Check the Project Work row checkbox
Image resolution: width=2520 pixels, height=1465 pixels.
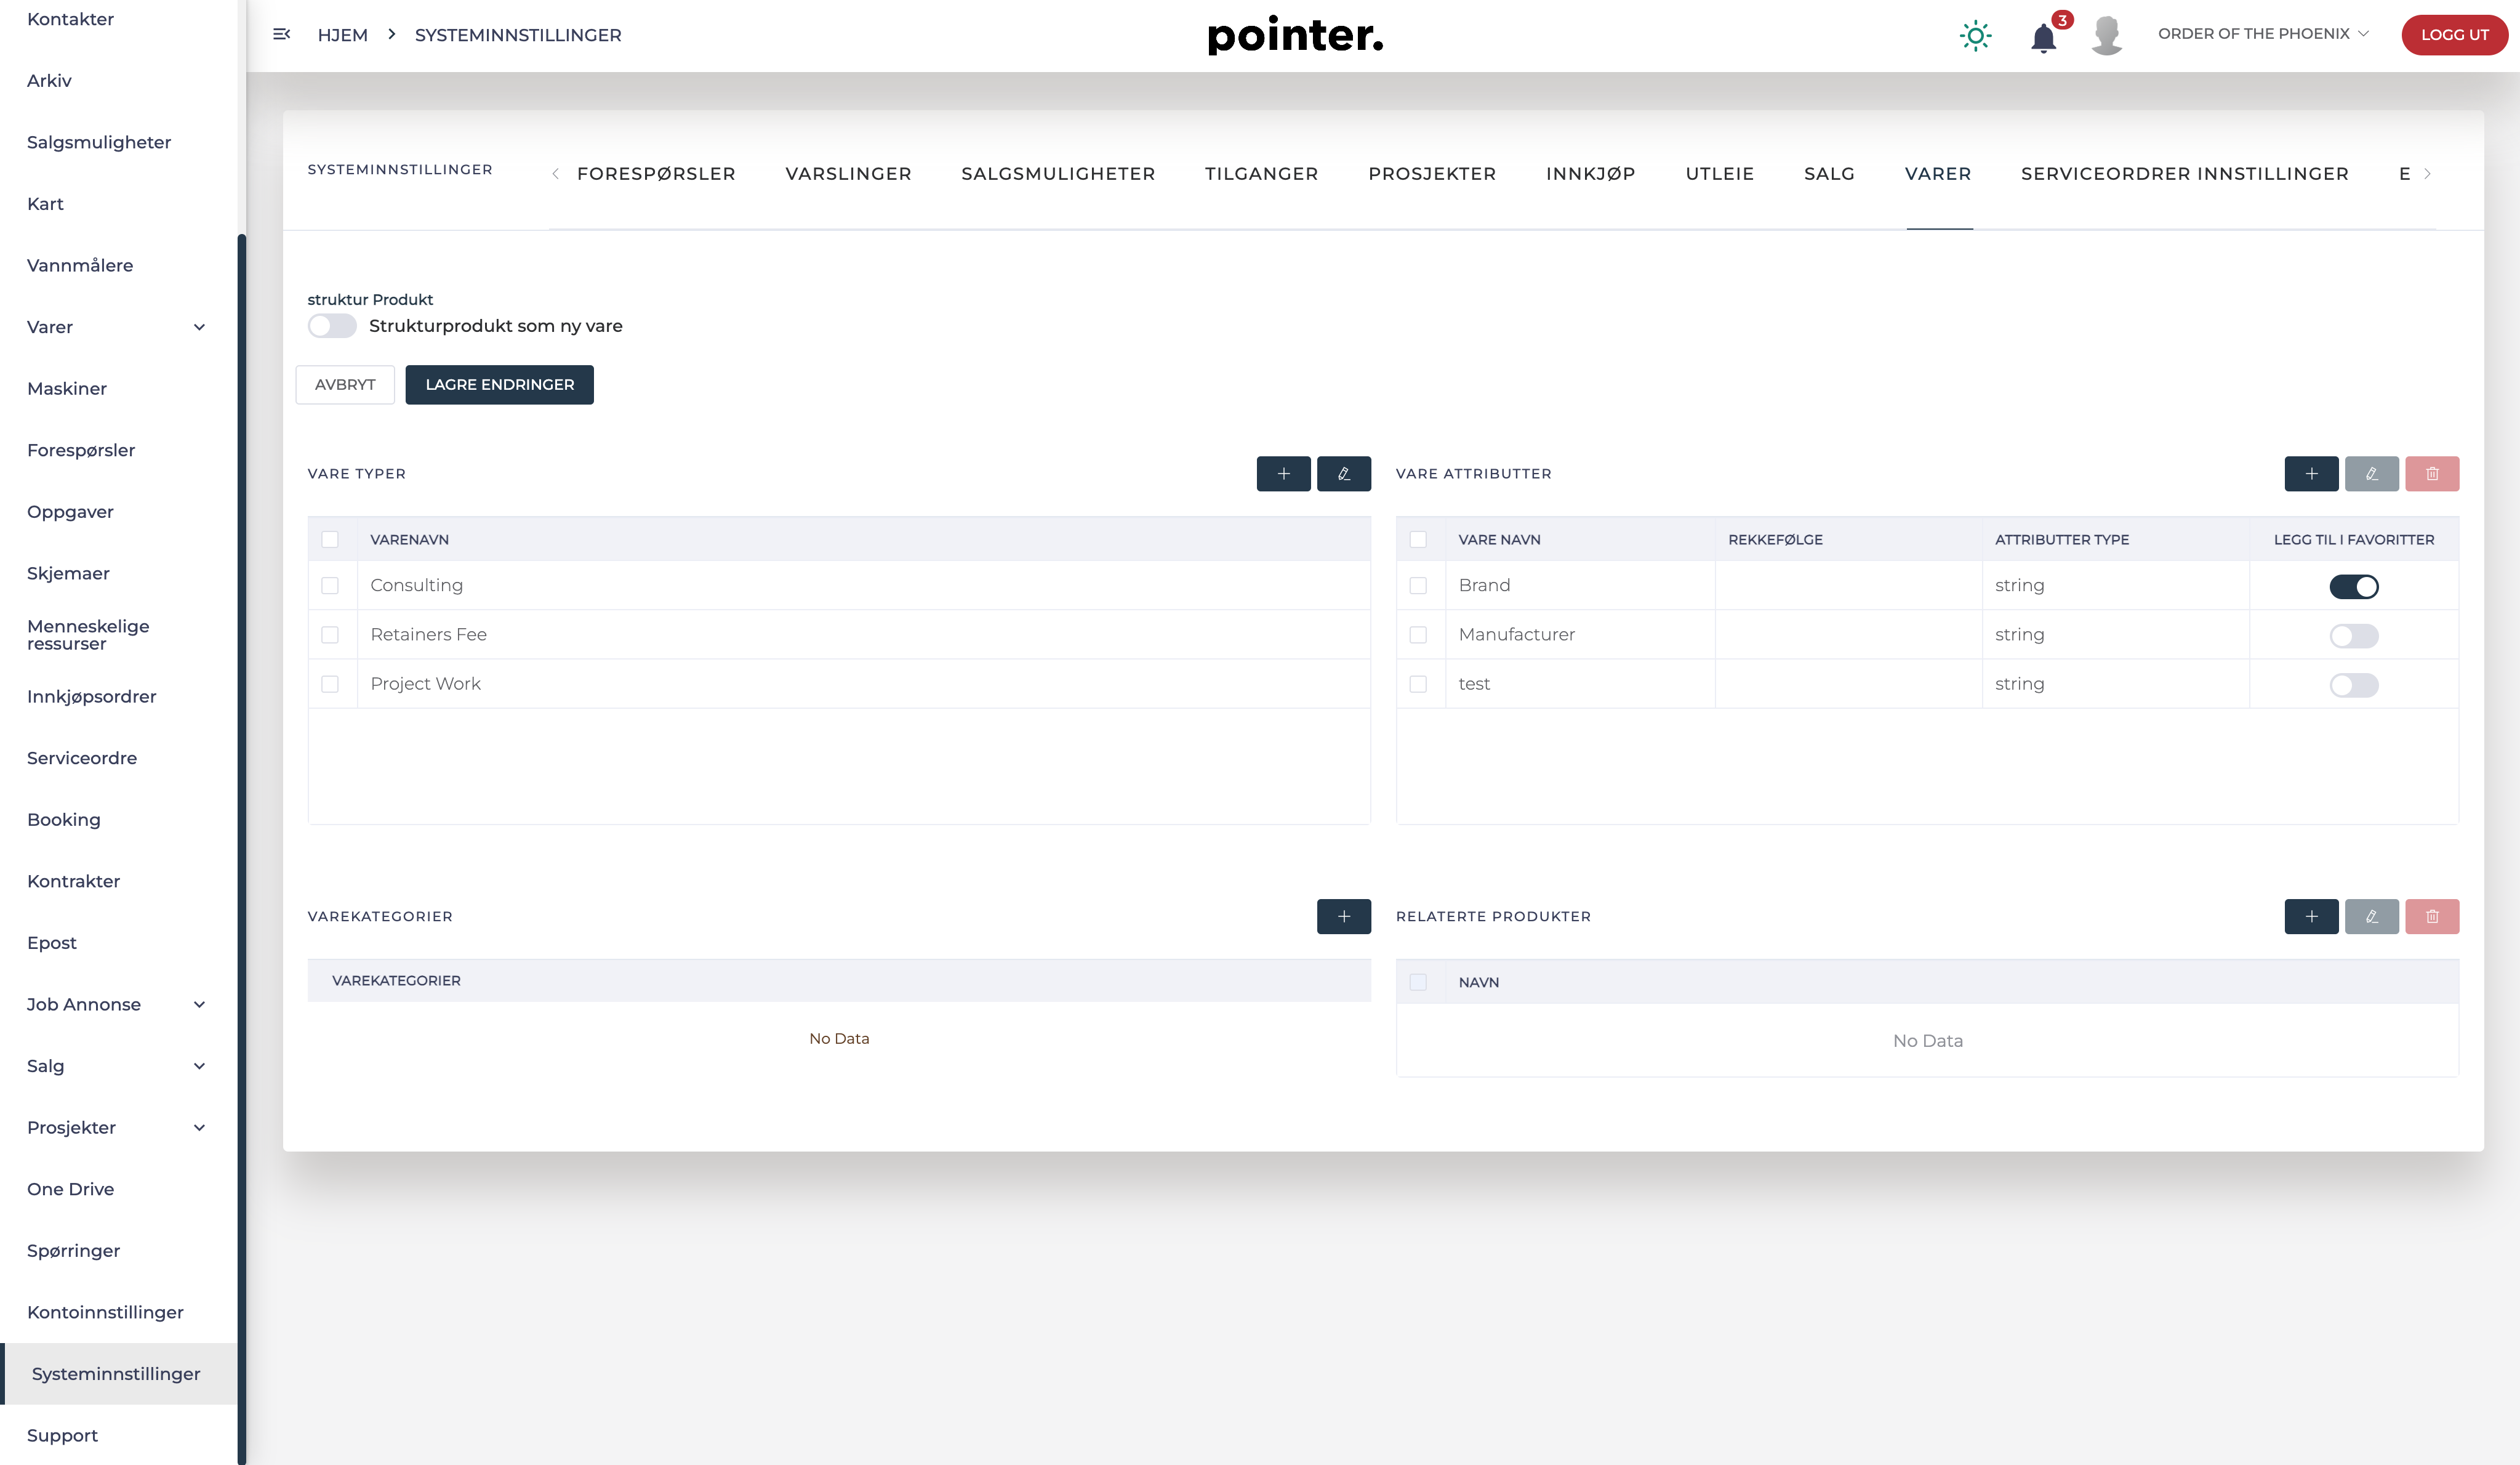pyautogui.click(x=330, y=685)
